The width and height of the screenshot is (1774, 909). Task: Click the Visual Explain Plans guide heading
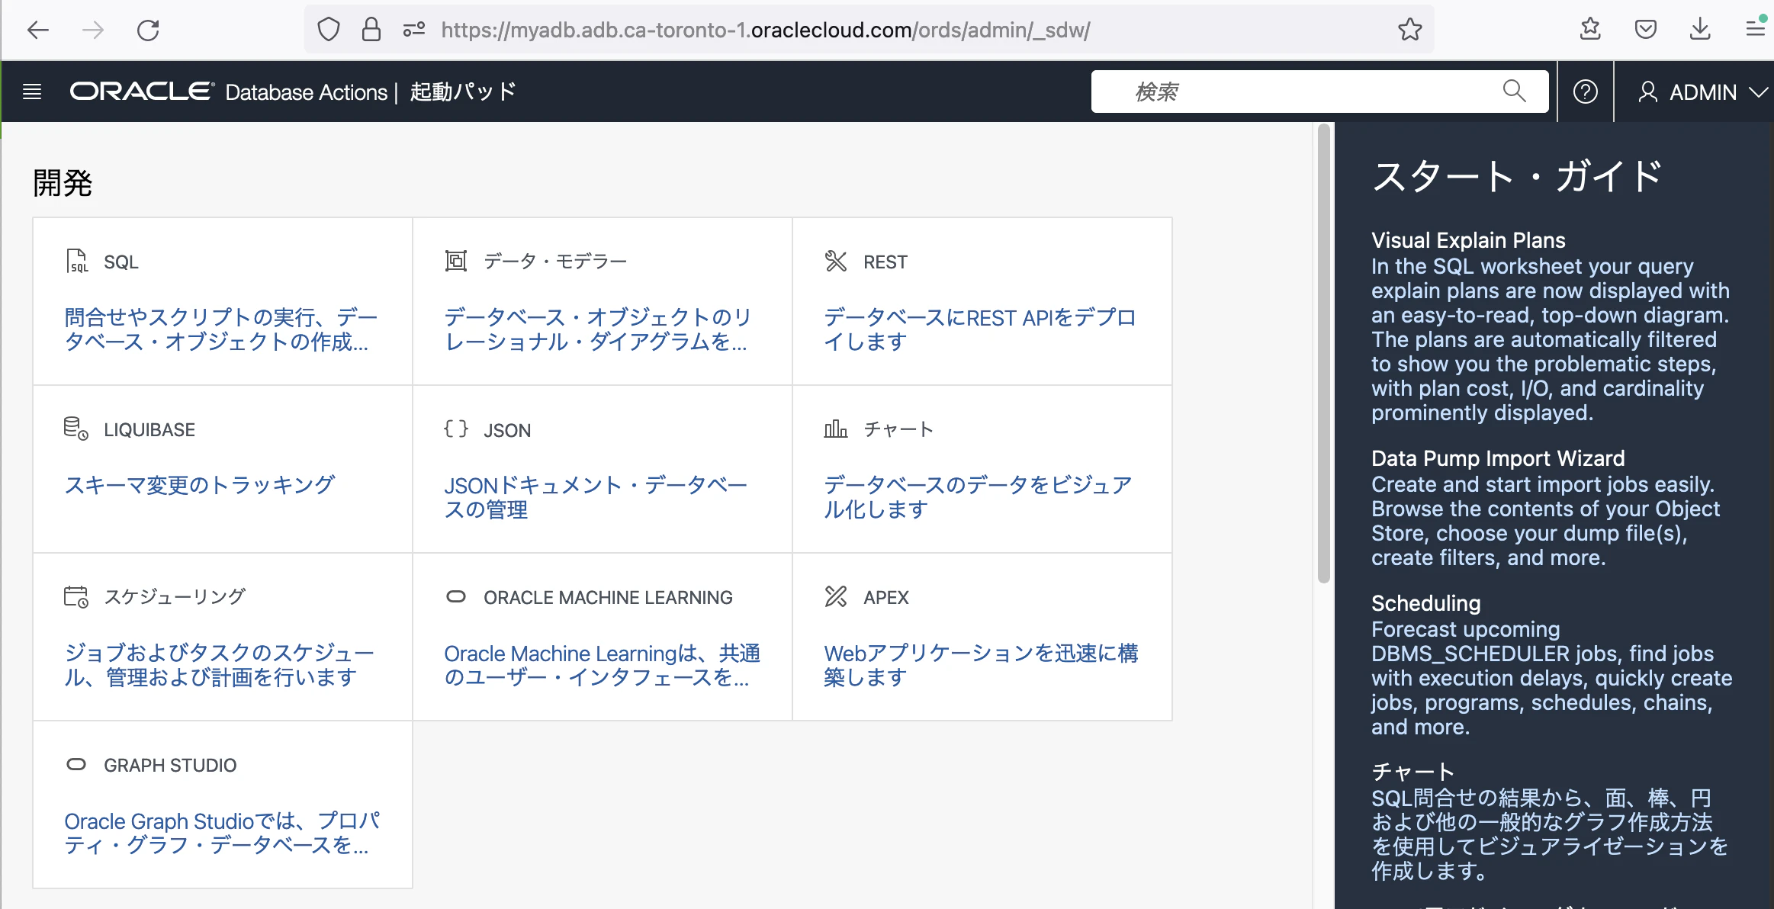(1468, 240)
